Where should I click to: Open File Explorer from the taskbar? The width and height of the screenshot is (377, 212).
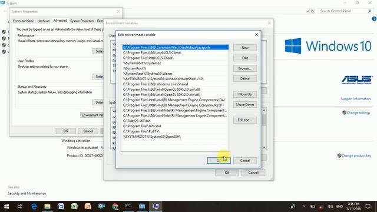[x=47, y=207]
